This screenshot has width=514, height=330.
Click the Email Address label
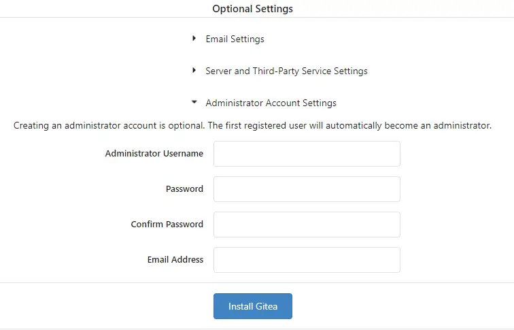[x=175, y=260]
